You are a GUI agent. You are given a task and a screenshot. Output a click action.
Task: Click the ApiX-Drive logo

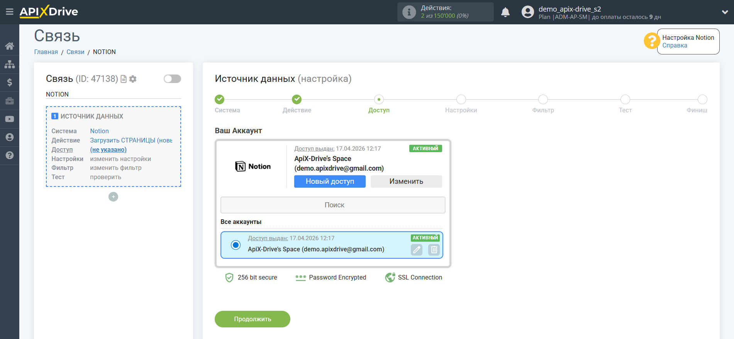click(x=49, y=12)
